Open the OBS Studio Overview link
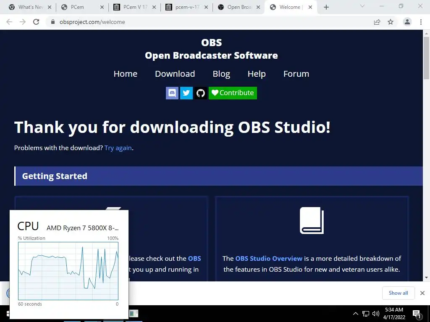 coord(269,258)
